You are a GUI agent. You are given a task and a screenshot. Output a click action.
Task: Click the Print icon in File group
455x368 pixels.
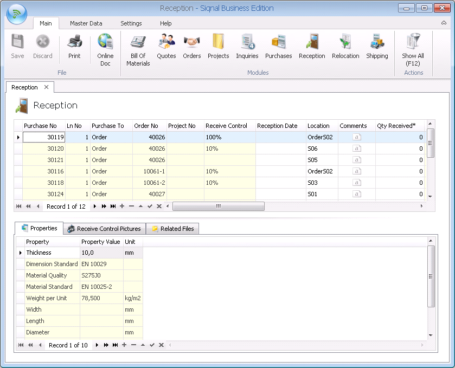point(74,47)
